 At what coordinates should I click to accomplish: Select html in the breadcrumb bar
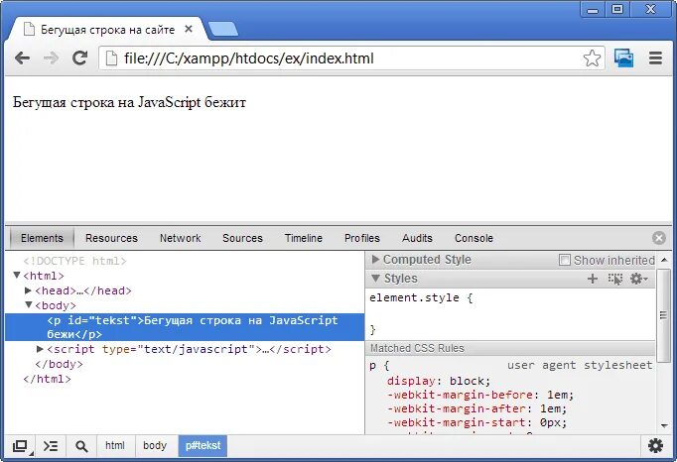tap(115, 445)
